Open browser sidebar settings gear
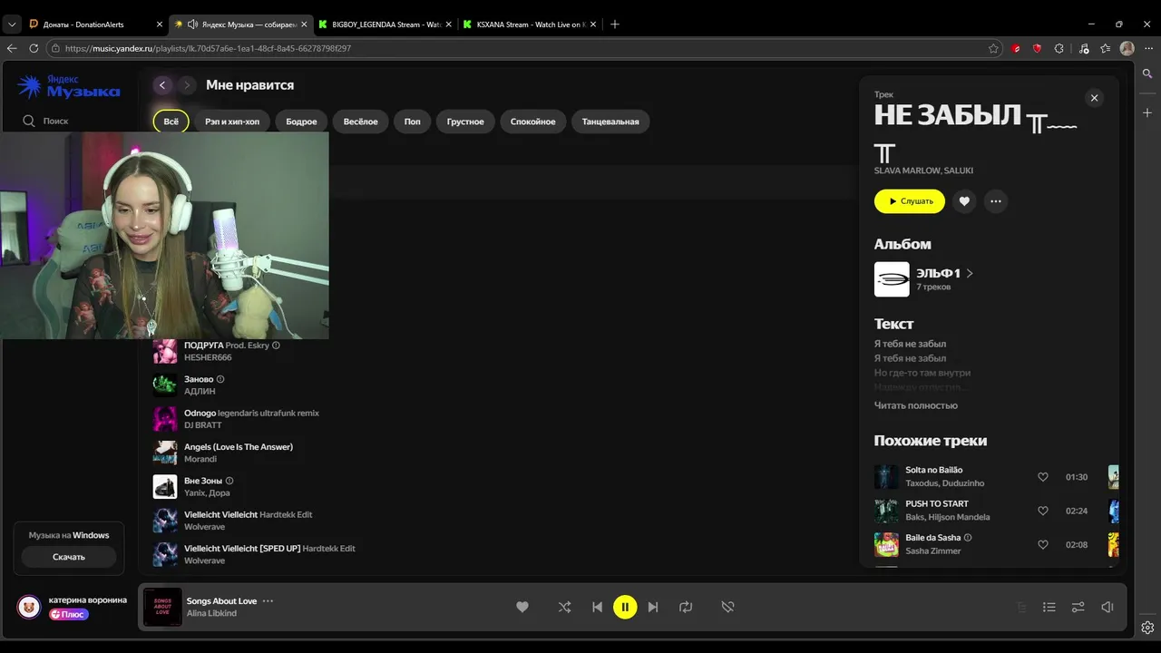Image resolution: width=1161 pixels, height=653 pixels. click(1147, 627)
